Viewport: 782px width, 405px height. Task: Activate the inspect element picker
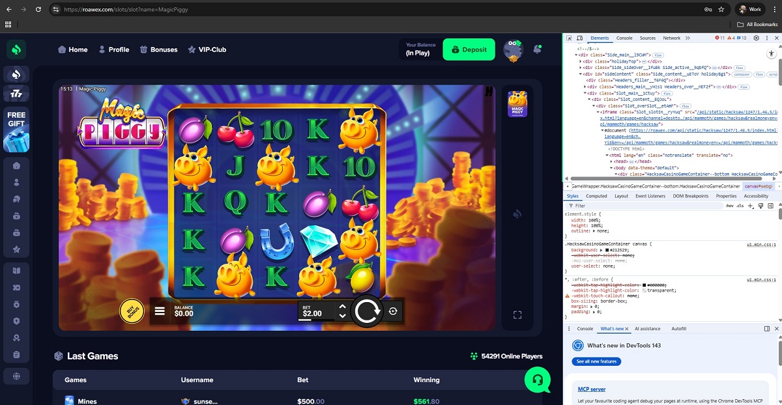(569, 38)
